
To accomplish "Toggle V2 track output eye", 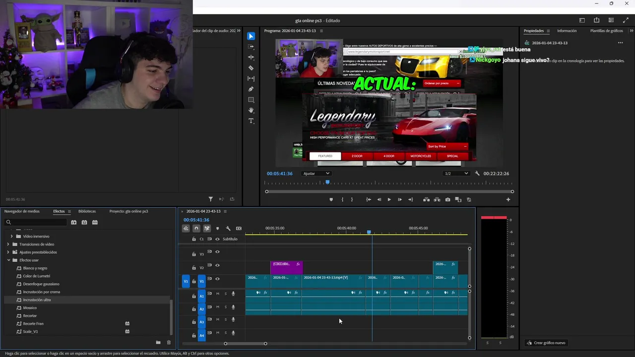I will [217, 265].
